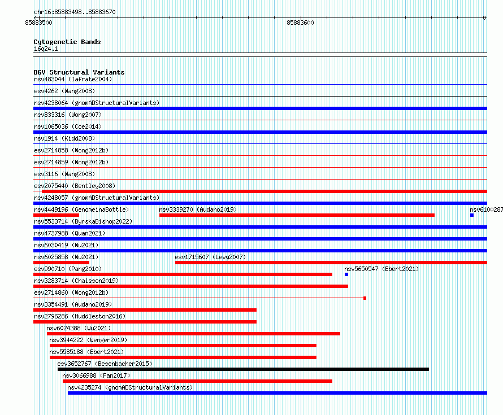
Task: Click the red bar under esv1715607
Action: (331, 263)
